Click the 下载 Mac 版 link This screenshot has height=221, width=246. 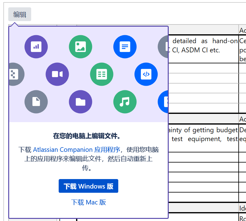[89, 202]
